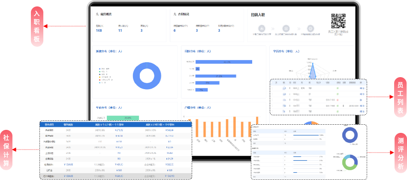The image size is (407, 180).
Task: Select the 员工列表 red label
Action: point(400,98)
